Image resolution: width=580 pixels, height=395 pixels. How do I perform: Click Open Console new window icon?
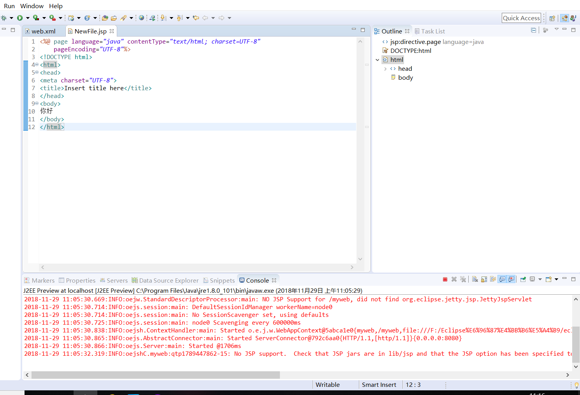click(548, 279)
